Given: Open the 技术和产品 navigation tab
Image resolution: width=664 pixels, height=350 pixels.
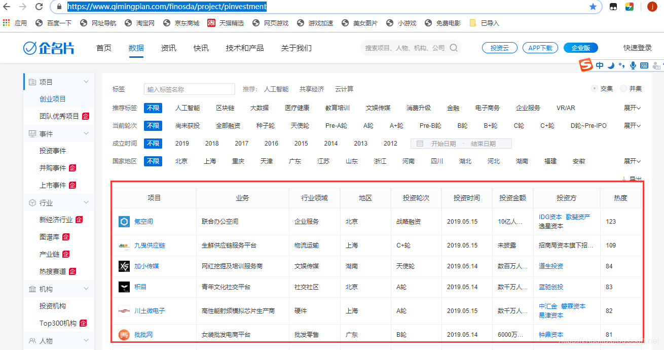Looking at the screenshot, I should (x=245, y=48).
